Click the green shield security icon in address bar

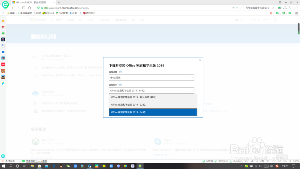click(38, 8)
